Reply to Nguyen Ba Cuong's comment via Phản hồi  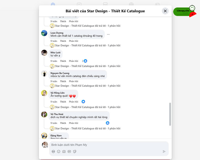click(x=73, y=81)
